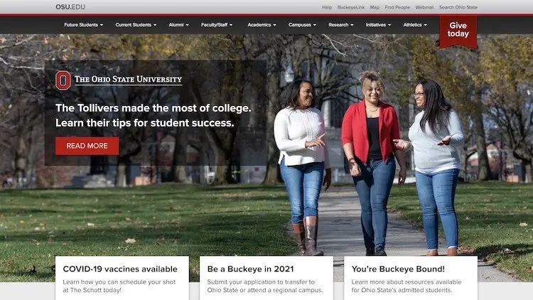Click the Ohio State block O logo
The image size is (533, 300).
63,80
